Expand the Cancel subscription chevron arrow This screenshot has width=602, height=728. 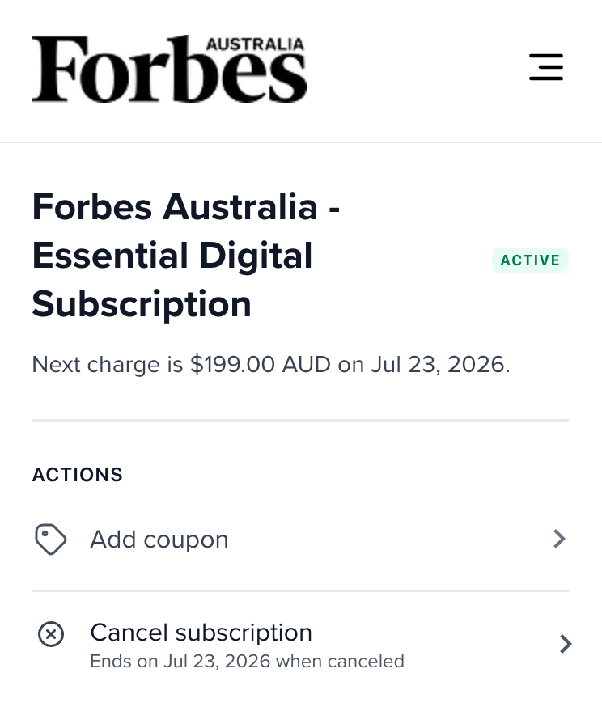(566, 644)
